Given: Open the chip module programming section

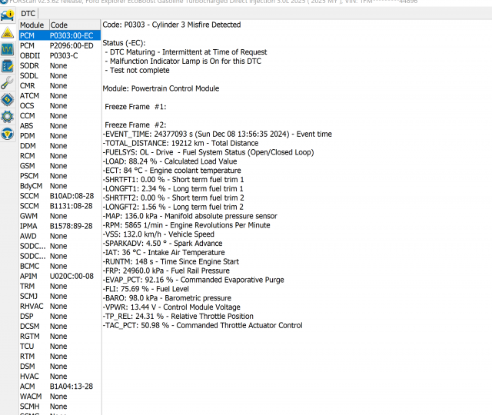Looking at the screenshot, I should [8, 99].
